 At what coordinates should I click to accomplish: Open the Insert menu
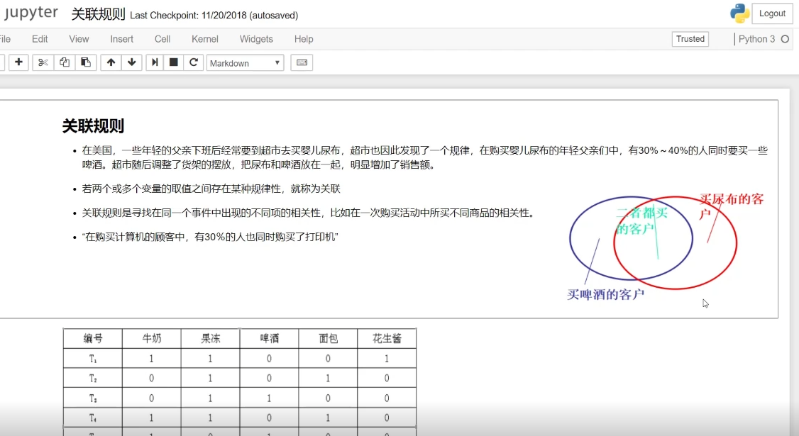coord(121,39)
